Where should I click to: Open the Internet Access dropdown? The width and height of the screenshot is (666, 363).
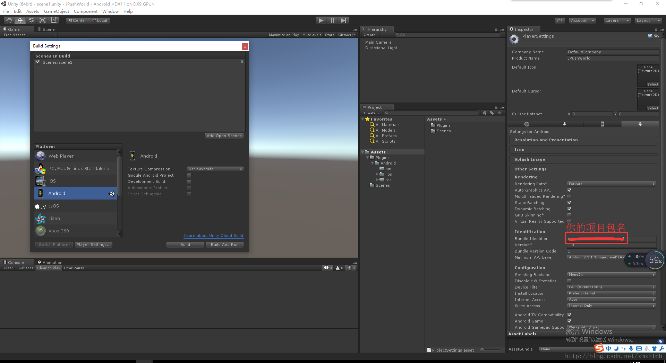pyautogui.click(x=612, y=300)
